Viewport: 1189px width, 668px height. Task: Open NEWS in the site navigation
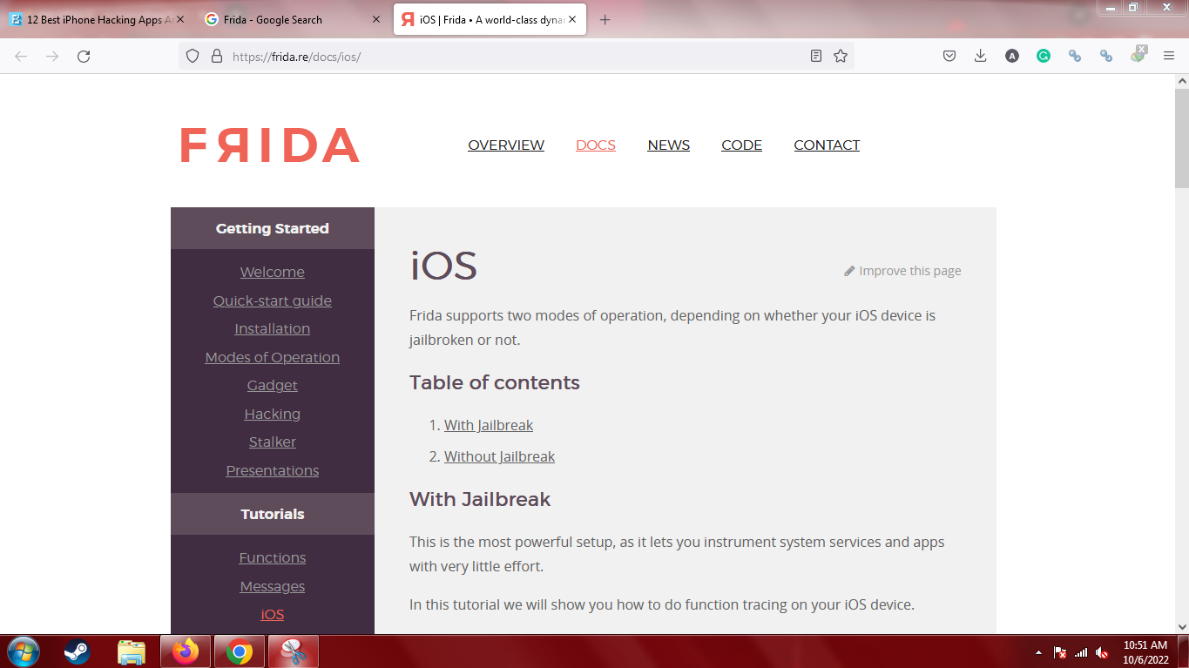(669, 145)
